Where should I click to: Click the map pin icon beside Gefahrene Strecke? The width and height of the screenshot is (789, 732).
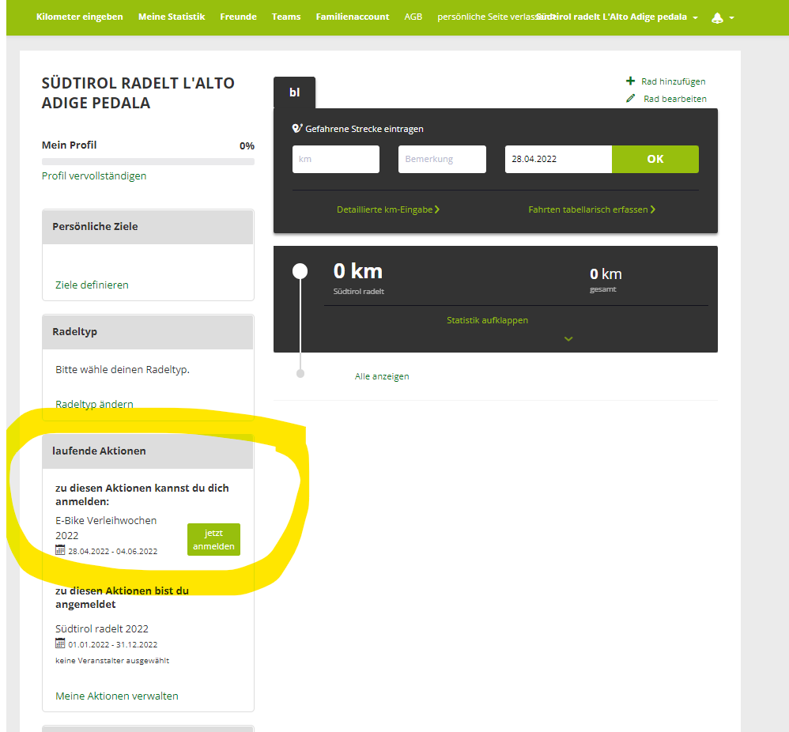(297, 129)
